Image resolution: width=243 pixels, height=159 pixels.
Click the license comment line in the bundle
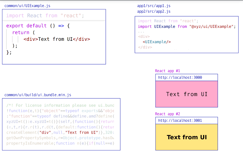[x=60, y=106]
